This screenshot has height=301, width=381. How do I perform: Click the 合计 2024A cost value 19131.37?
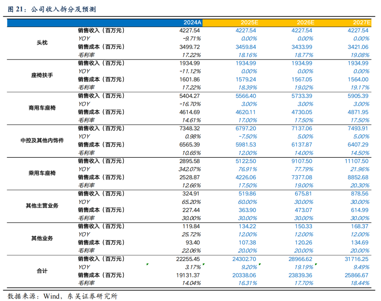[x=188, y=275]
